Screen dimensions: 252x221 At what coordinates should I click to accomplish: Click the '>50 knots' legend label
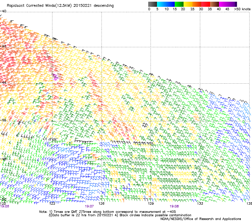(242, 9)
